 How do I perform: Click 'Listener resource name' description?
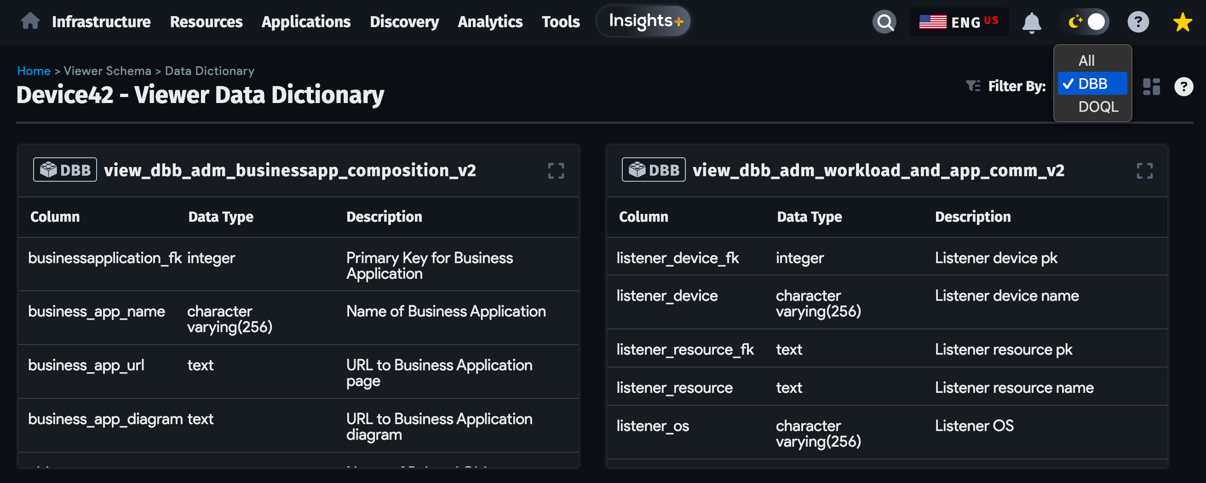[x=1014, y=387]
